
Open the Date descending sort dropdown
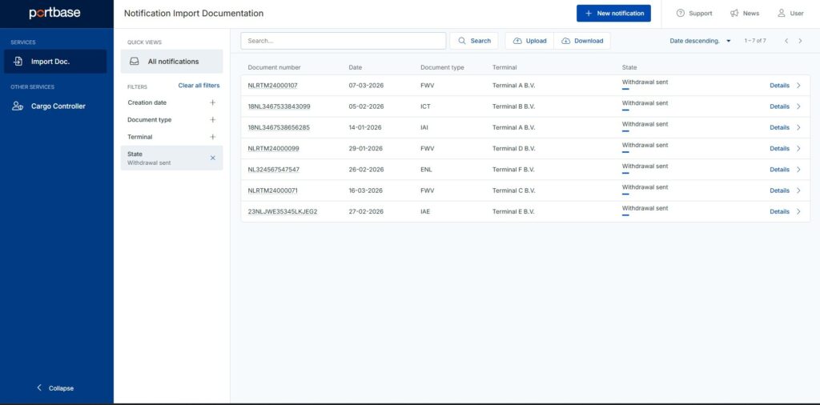pos(700,41)
